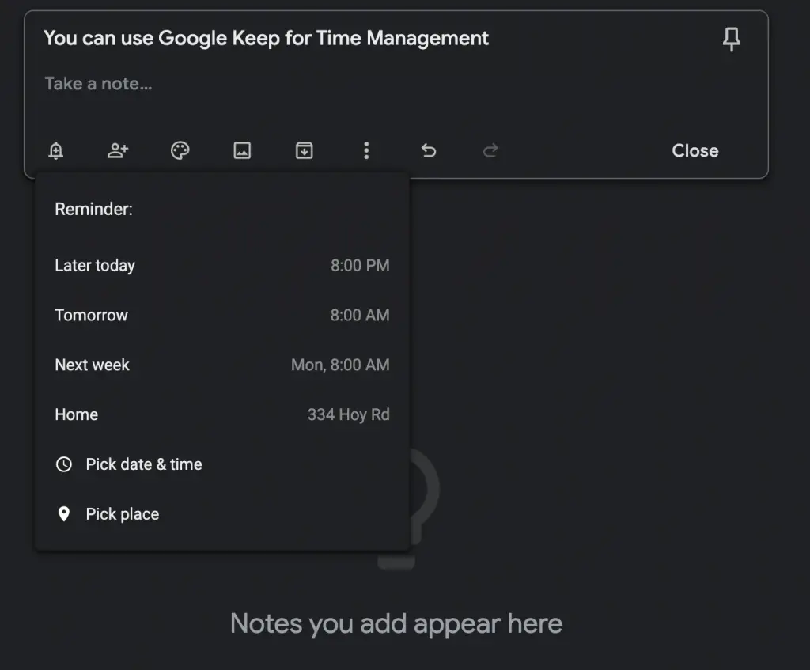Click the Reminder: heading text
810x670 pixels.
click(x=93, y=209)
